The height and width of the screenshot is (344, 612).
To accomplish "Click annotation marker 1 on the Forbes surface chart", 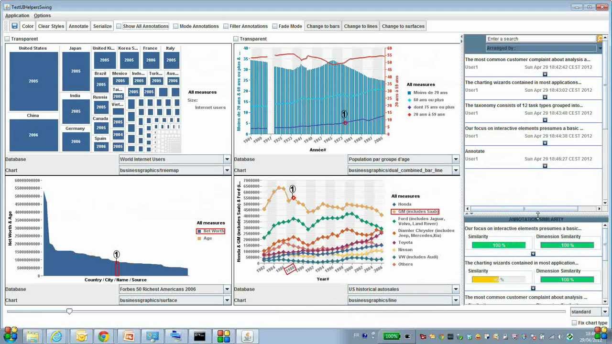I will 116,254.
